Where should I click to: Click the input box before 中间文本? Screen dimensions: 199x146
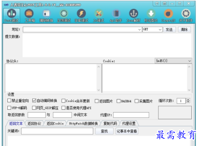point(62,115)
